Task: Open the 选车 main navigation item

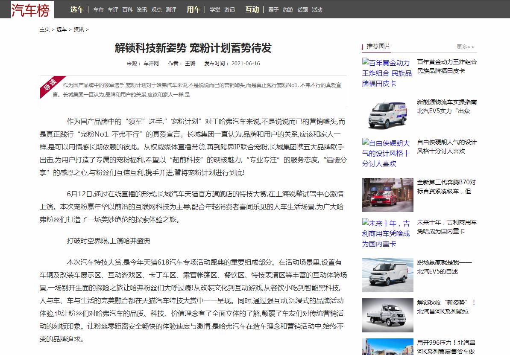Action: [77, 9]
